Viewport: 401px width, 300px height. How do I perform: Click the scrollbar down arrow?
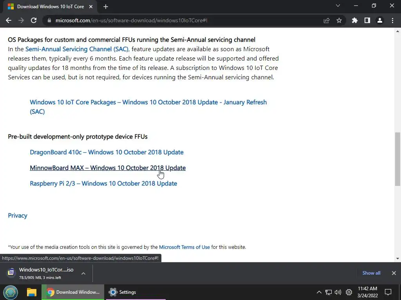(397, 259)
